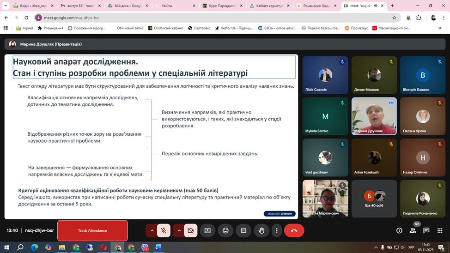The width and height of the screenshot is (450, 253).
Task: Click the address bar with meet.google.com URL
Action: pyautogui.click(x=218, y=18)
